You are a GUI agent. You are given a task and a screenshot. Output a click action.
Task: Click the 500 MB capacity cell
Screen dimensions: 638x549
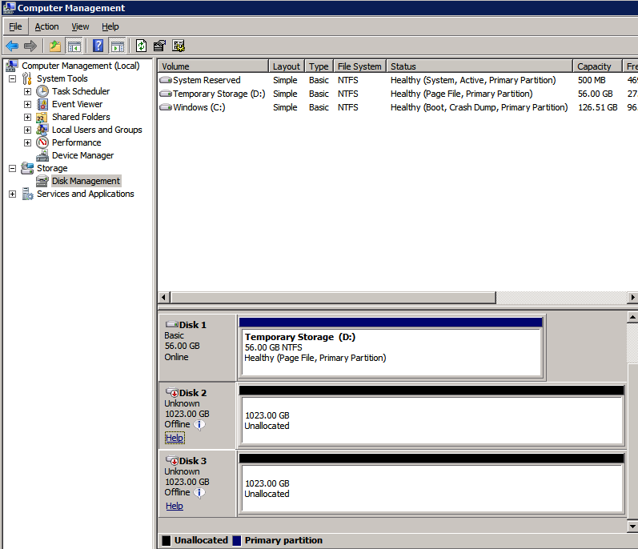click(x=592, y=80)
